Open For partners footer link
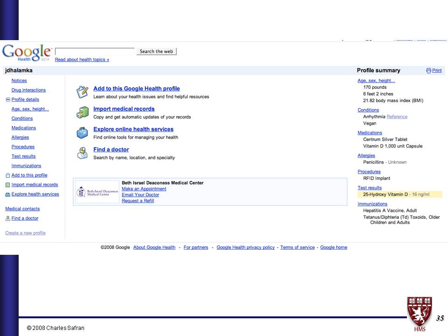 [x=196, y=247]
